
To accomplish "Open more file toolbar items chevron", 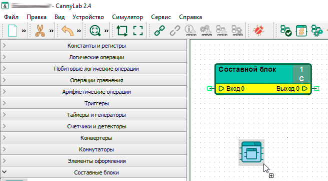I will point(24,31).
